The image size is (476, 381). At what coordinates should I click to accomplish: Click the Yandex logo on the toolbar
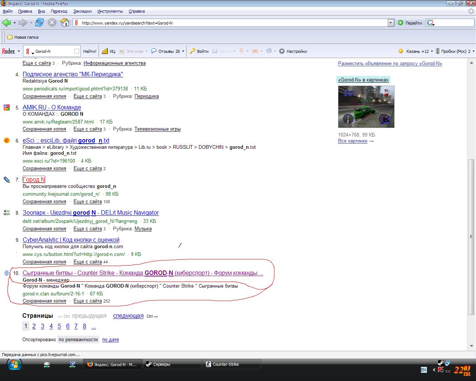[x=9, y=51]
